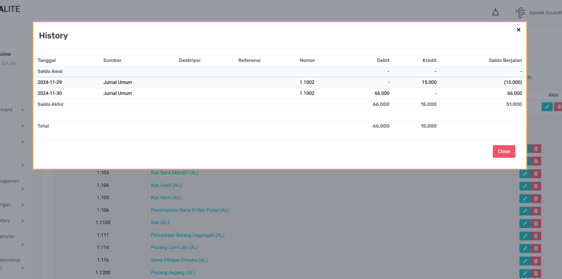This screenshot has width=562, height=279.
Task: Delete the Kas (AL) account row
Action: tap(536, 223)
